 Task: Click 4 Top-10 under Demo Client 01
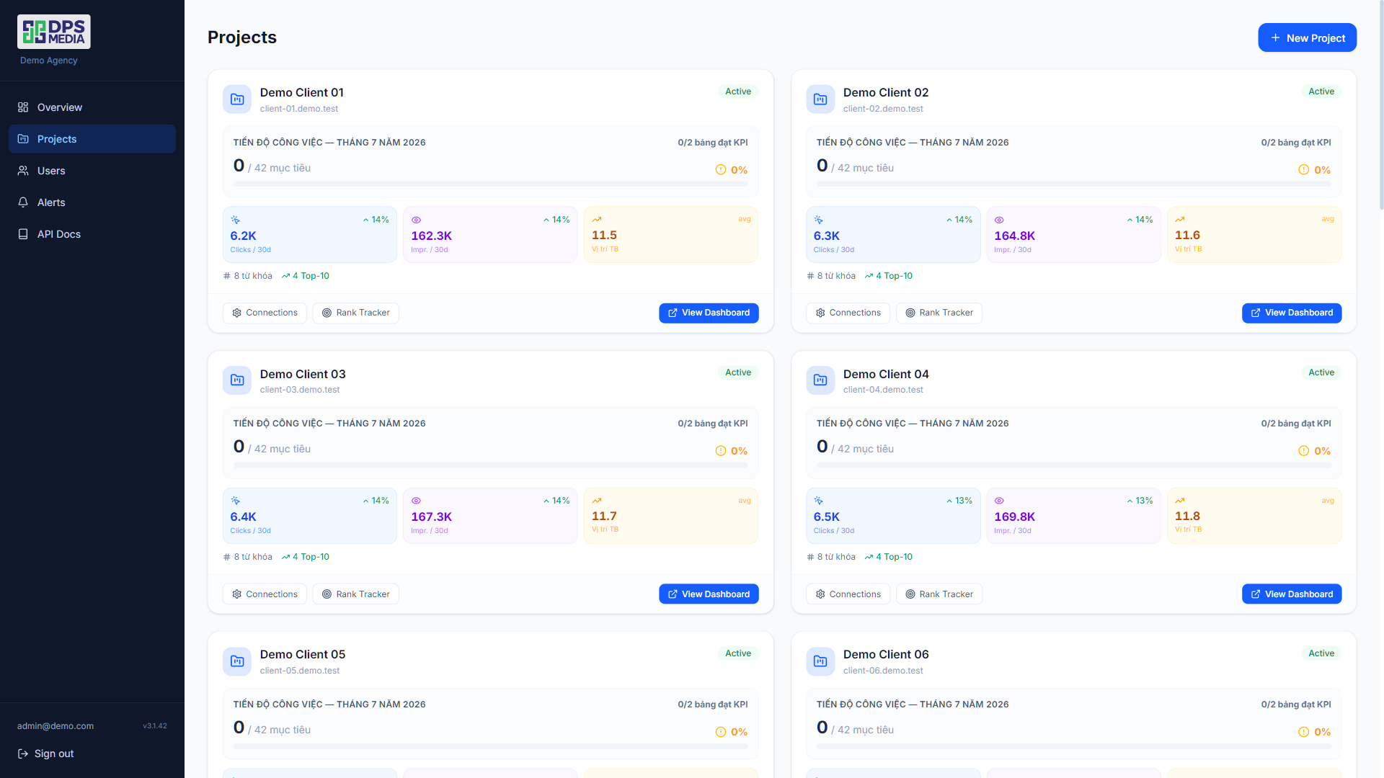coord(306,276)
